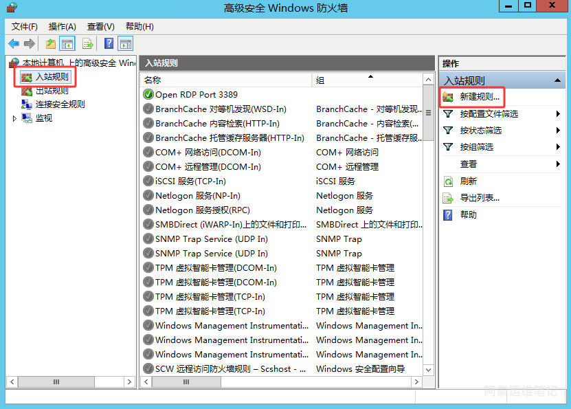Click the Windows 安全配置向导 group cell

click(x=360, y=369)
